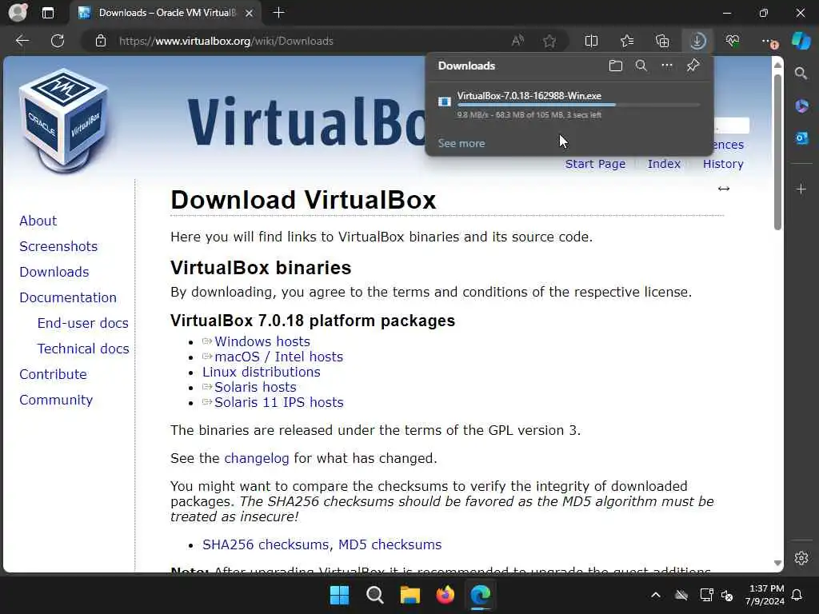
Task: Show hidden system tray icons
Action: (x=656, y=595)
